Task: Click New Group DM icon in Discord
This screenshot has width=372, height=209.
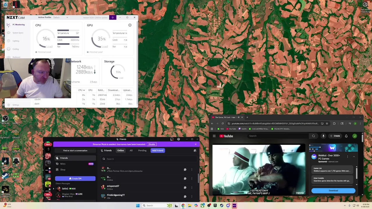Action: pyautogui.click(x=195, y=150)
